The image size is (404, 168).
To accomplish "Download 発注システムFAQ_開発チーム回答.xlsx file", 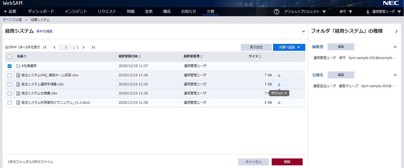I will (279, 75).
